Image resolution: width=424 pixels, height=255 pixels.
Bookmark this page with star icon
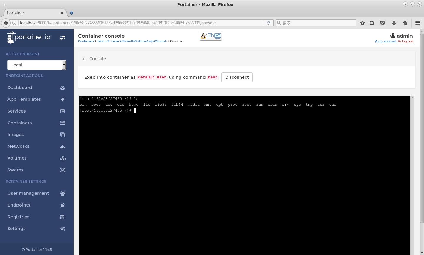pos(362,23)
